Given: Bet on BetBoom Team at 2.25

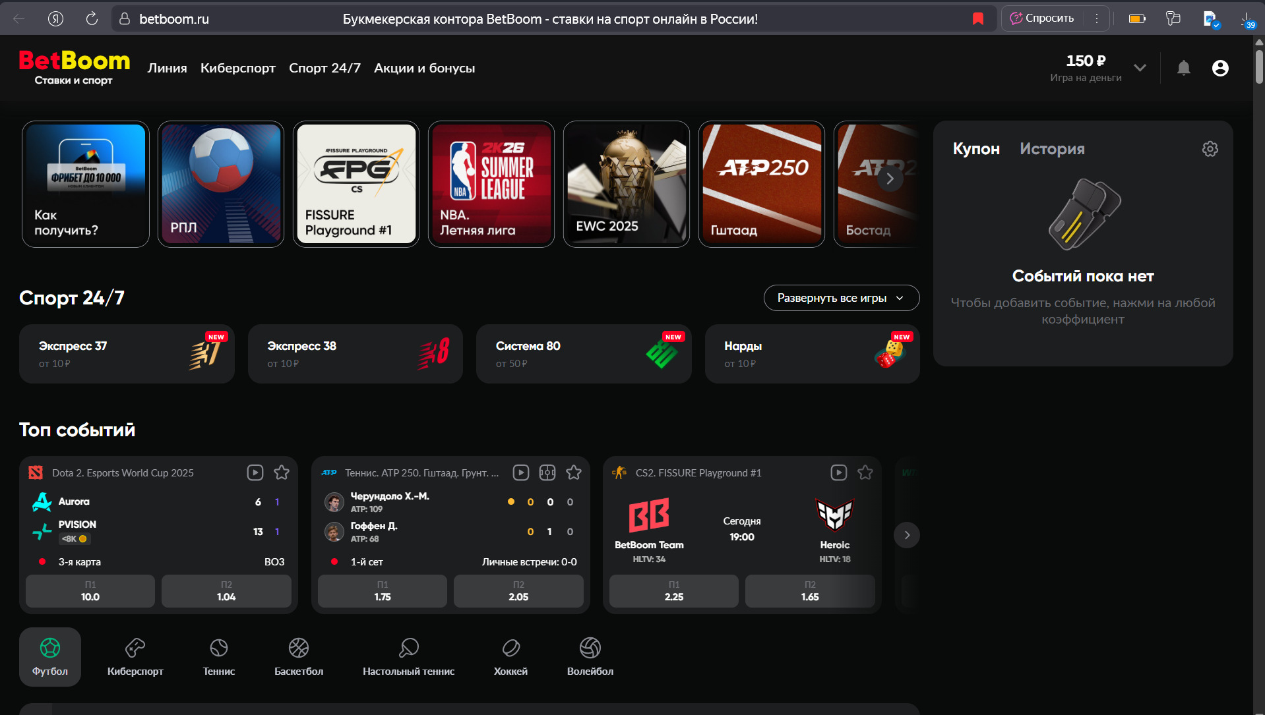Looking at the screenshot, I should pyautogui.click(x=674, y=591).
